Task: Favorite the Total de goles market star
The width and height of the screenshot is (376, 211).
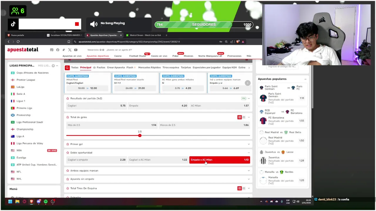Action: coord(68,117)
